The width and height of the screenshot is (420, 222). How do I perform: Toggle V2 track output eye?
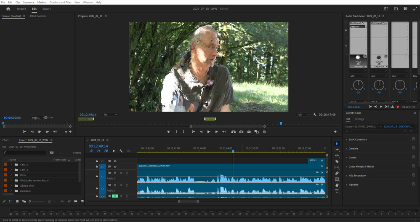(x=115, y=161)
